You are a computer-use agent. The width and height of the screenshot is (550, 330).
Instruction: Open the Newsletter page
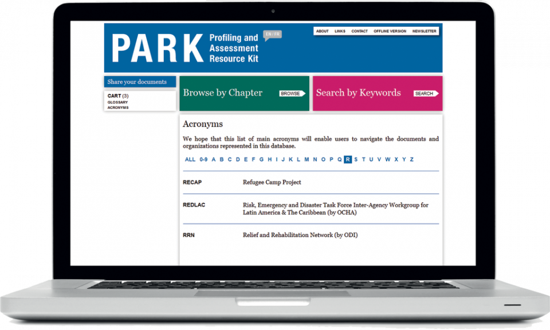(424, 32)
